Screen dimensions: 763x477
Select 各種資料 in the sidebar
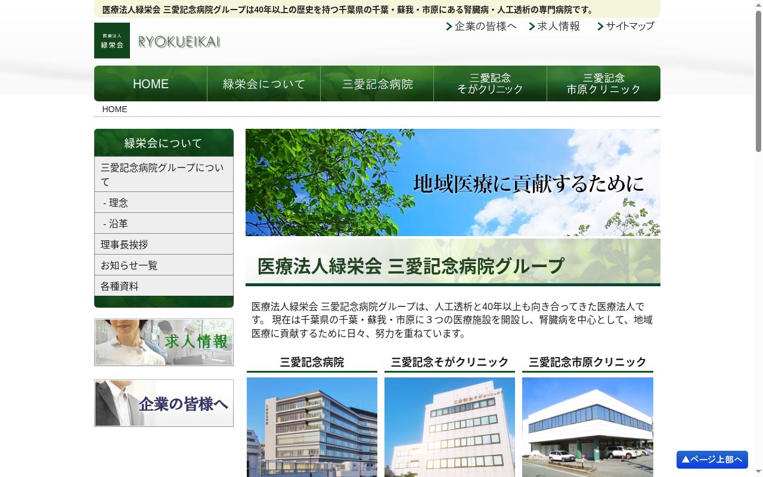point(164,286)
